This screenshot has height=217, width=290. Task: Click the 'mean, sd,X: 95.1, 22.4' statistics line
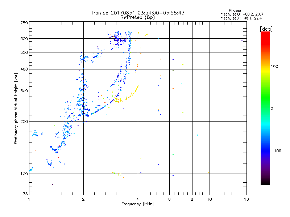(x=241, y=18)
